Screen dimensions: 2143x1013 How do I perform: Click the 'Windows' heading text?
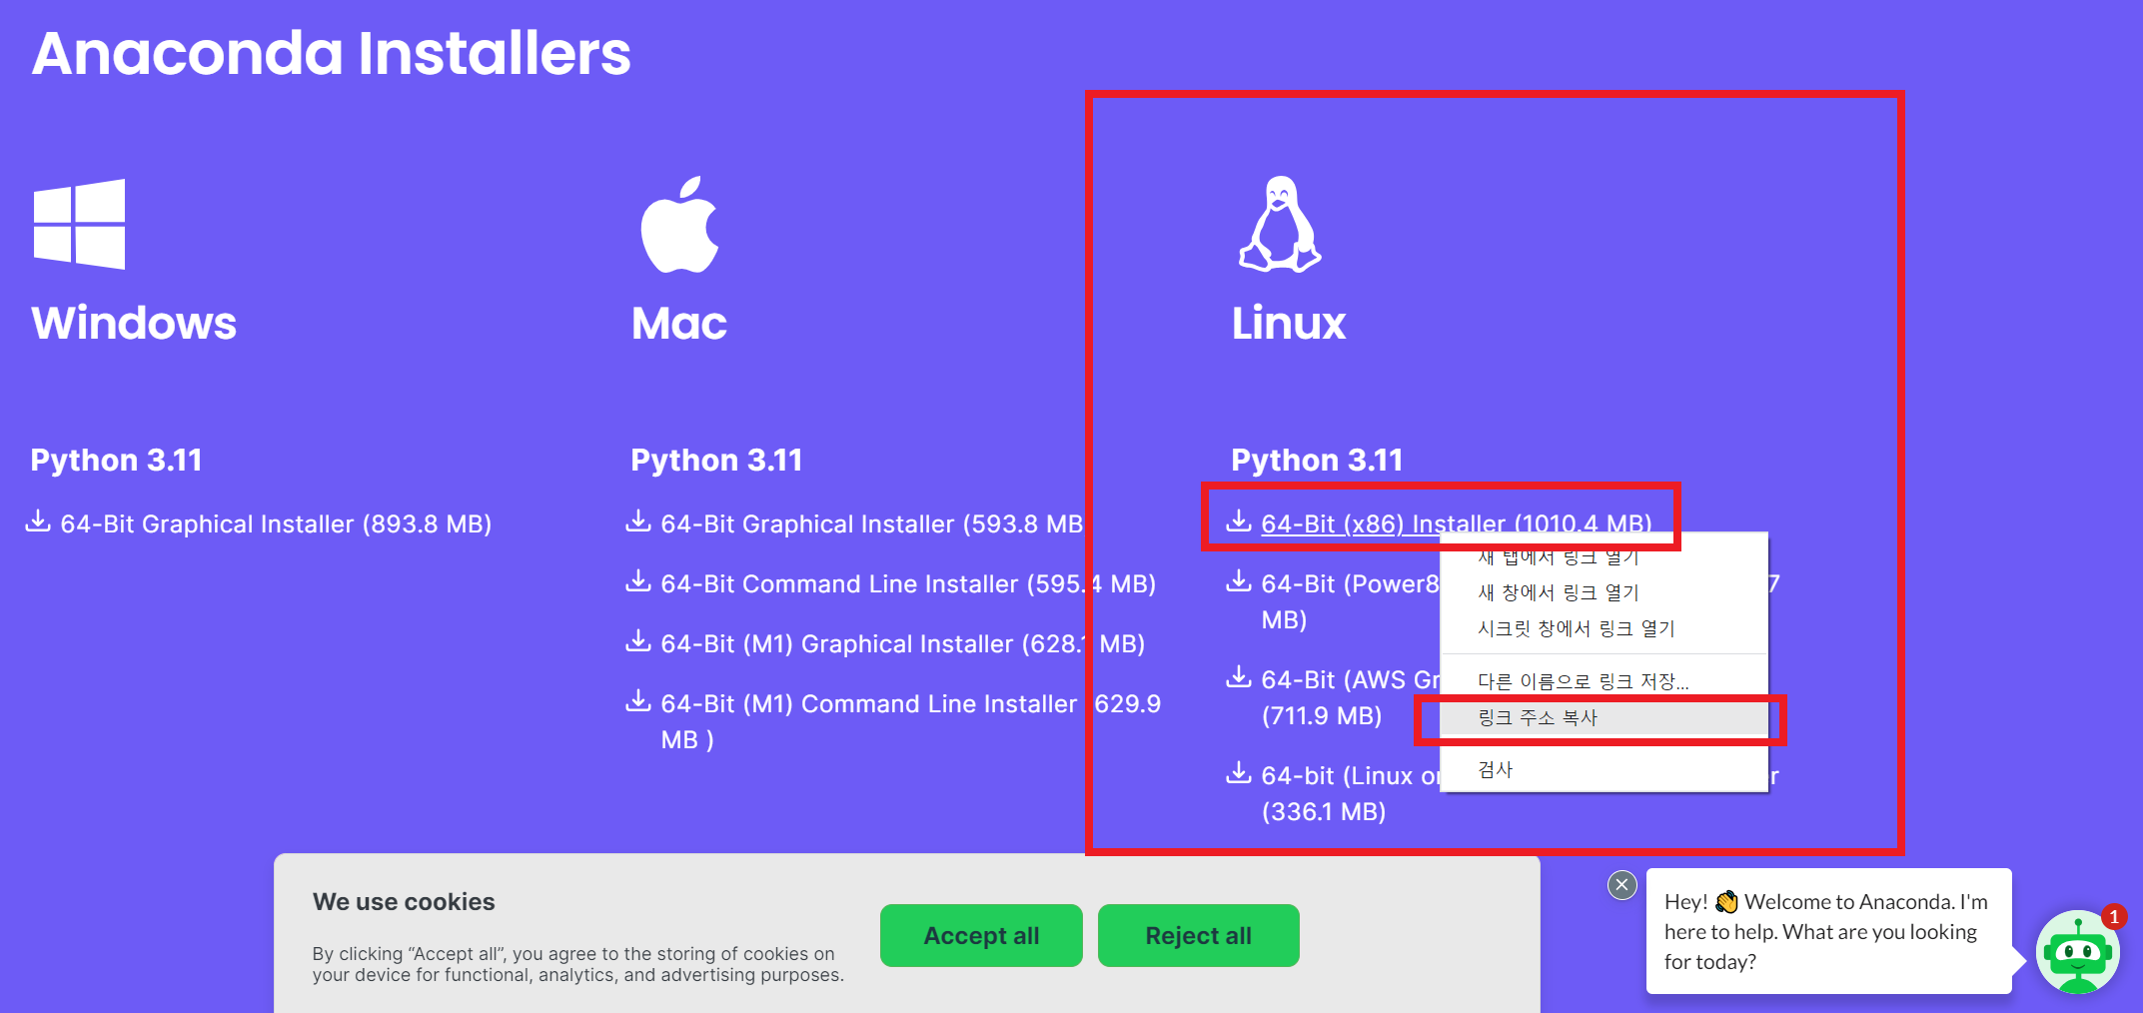click(x=134, y=323)
